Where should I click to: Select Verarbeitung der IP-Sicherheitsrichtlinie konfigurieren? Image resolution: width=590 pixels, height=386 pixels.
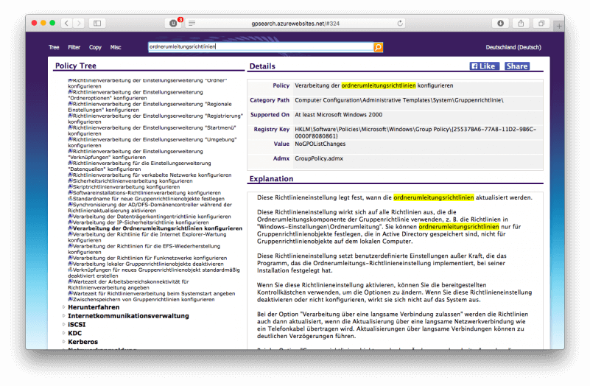click(x=138, y=222)
